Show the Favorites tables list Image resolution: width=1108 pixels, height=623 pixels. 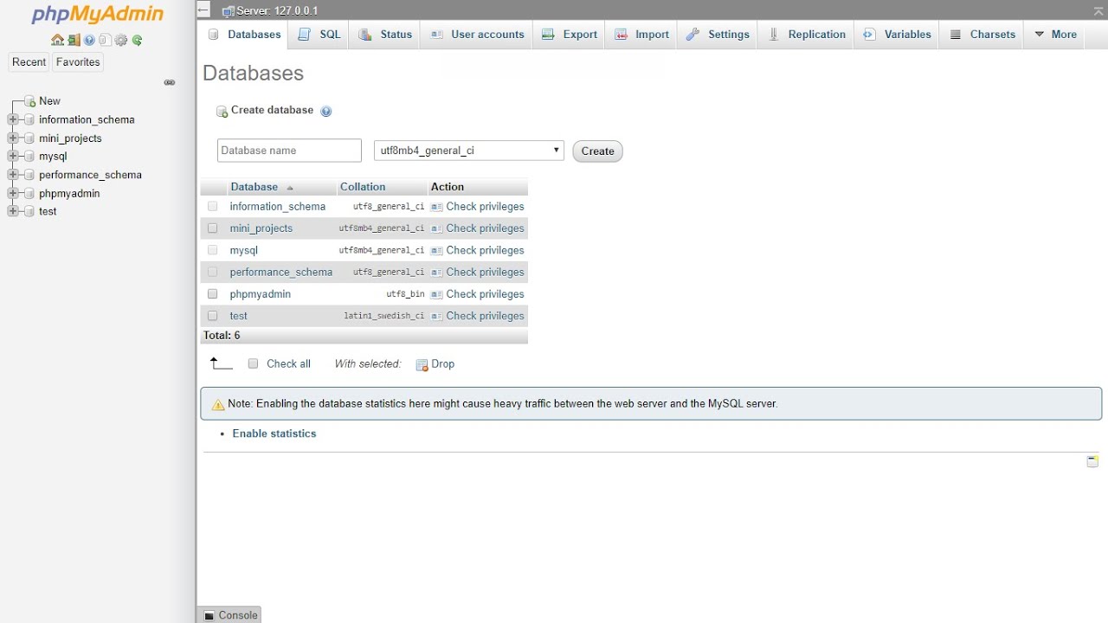[x=78, y=62]
